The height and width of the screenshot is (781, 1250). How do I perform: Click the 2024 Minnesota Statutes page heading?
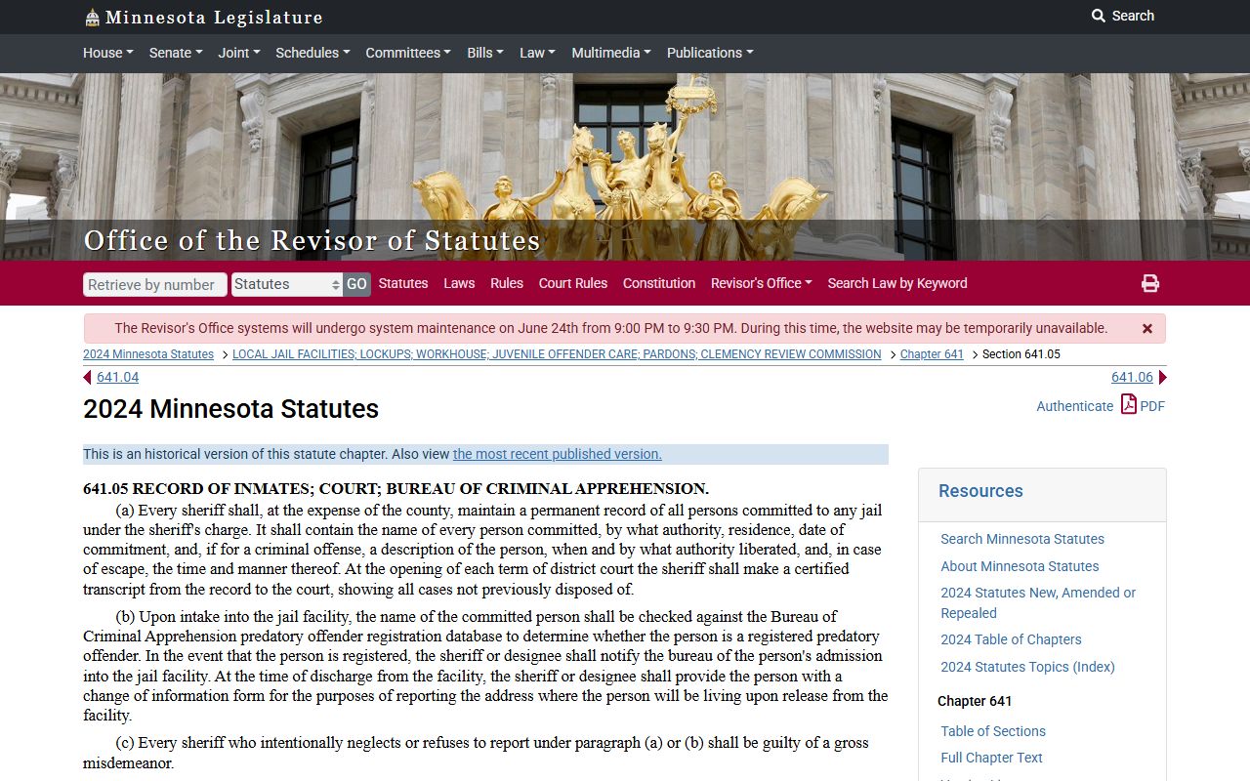pyautogui.click(x=230, y=409)
